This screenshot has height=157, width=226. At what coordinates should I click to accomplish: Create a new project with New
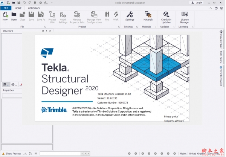pos(5,16)
